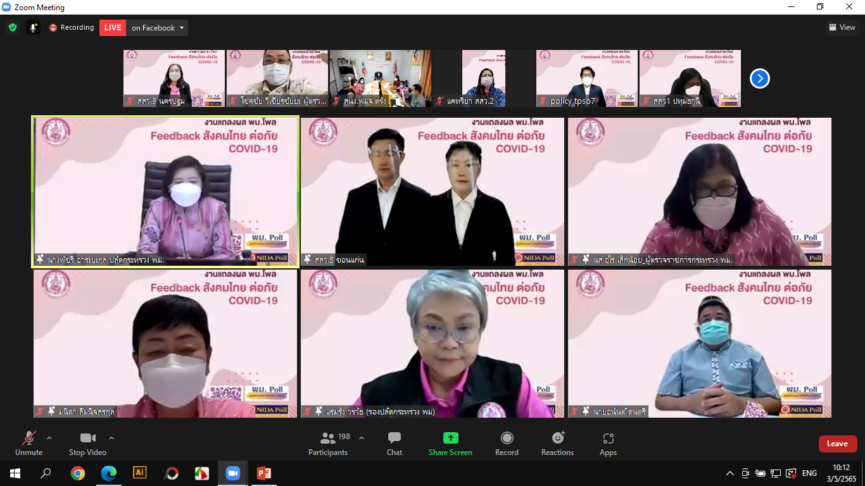Click the green Share Screen icon
The image size is (865, 486).
[x=450, y=438]
